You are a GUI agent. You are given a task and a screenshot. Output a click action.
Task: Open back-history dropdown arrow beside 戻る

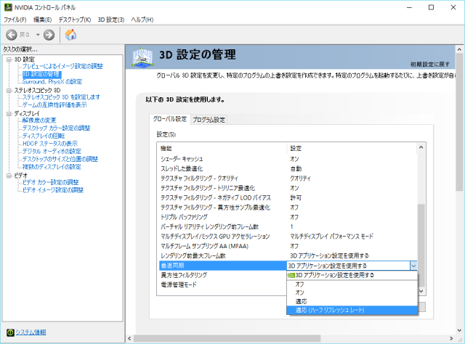coord(37,34)
